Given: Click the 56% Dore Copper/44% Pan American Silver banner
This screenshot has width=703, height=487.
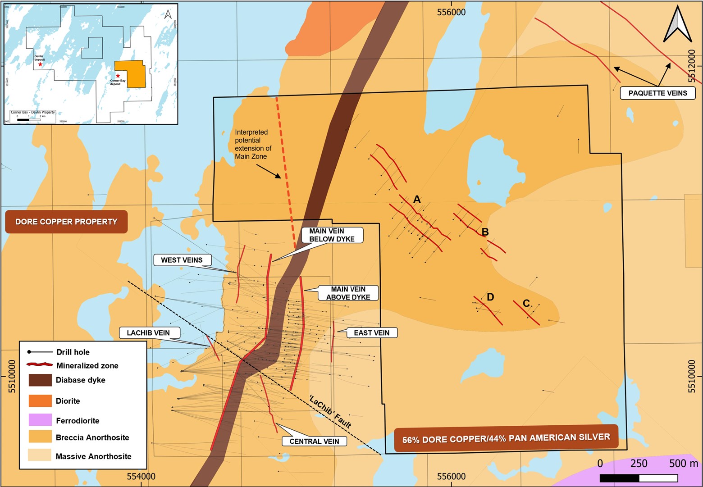Looking at the screenshot, I should [506, 438].
